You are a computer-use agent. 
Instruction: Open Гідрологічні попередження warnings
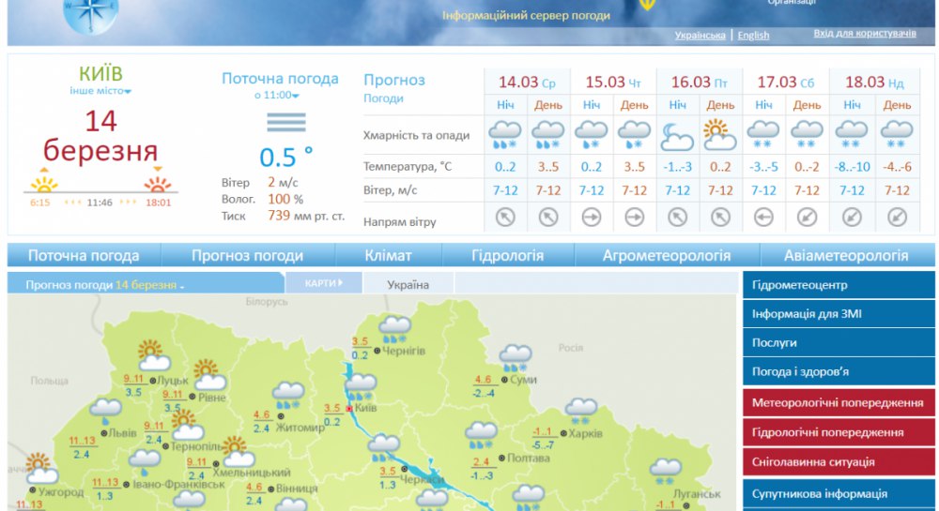coord(839,432)
